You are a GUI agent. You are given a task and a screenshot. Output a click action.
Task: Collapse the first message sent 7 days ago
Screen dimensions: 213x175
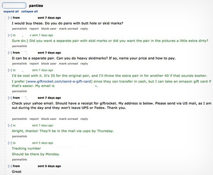[x=10, y=18]
